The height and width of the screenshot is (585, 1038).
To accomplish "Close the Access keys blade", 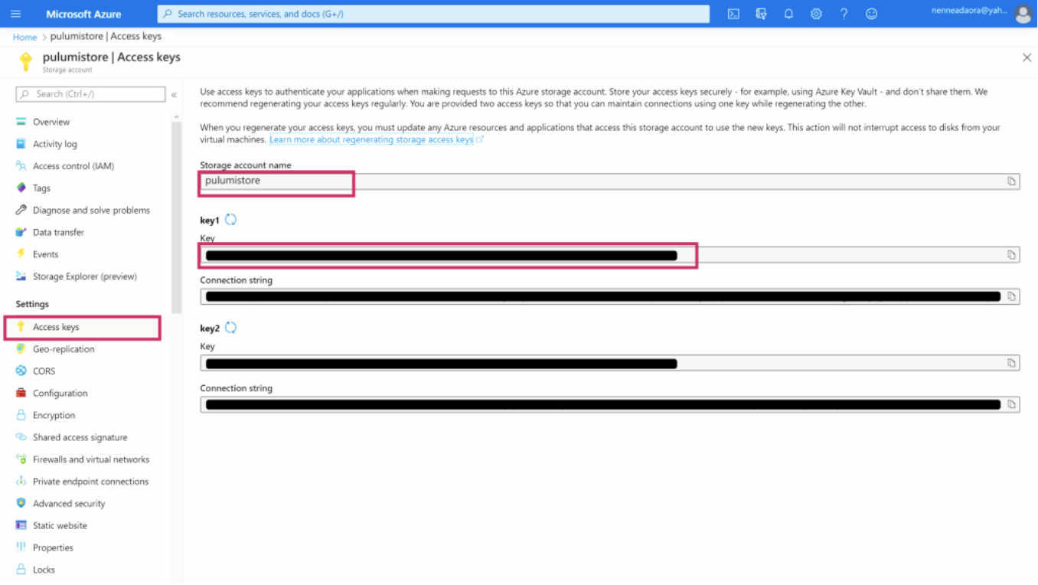I will (1027, 57).
